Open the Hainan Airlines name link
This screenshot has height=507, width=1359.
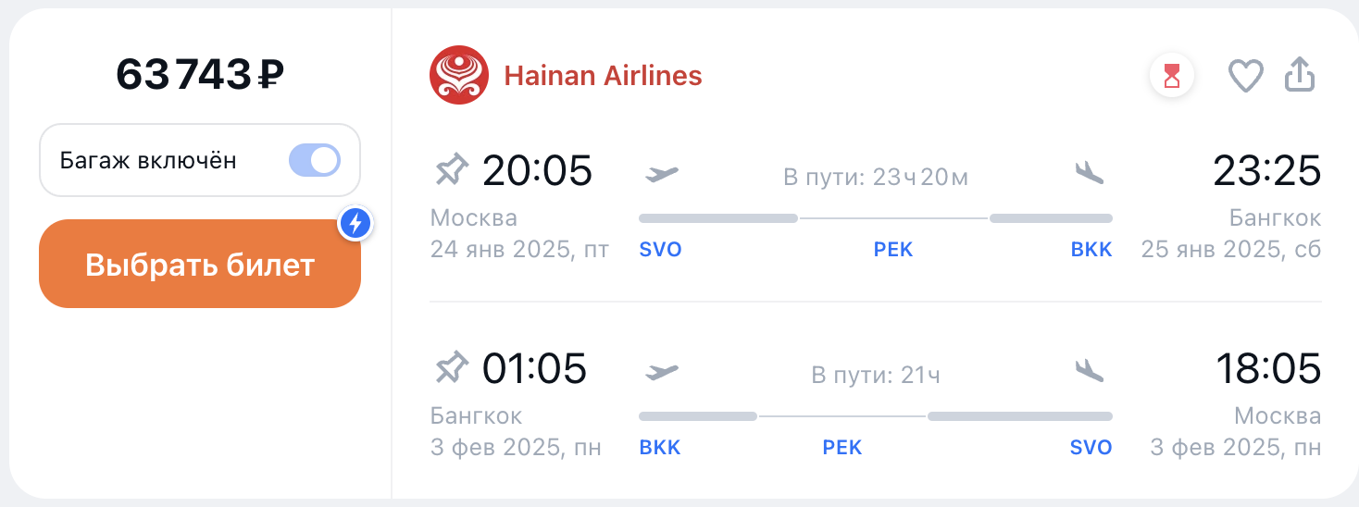pos(603,76)
